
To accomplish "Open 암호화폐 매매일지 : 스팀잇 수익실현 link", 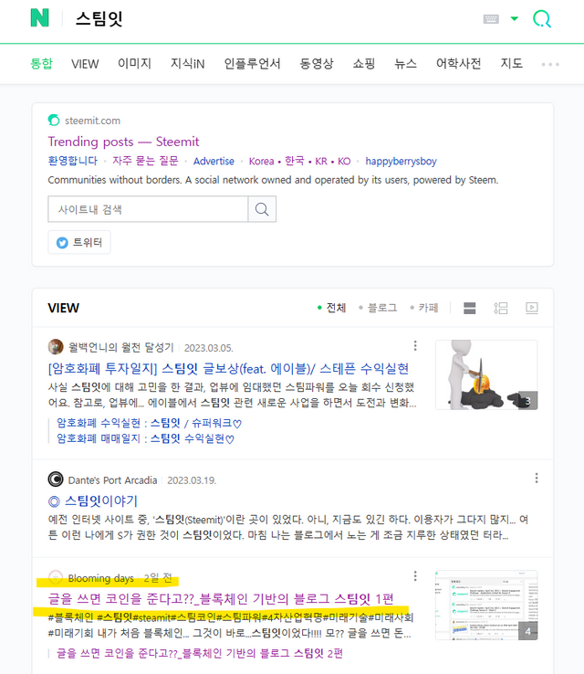I will [x=146, y=438].
